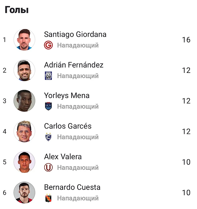Open Adrián Fernández's avatar photo
This screenshot has width=197, height=209.
tap(24, 70)
